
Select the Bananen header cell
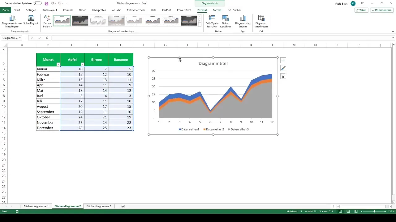pyautogui.click(x=121, y=60)
